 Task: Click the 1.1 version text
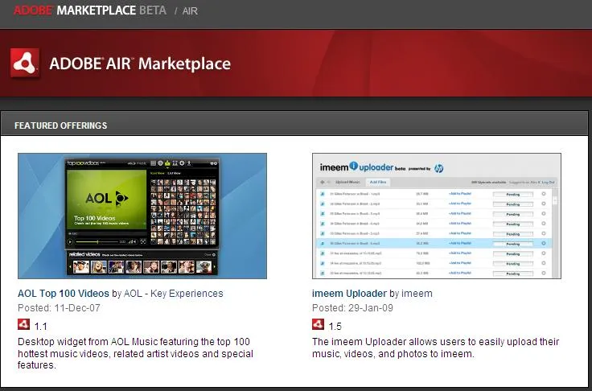41,327
